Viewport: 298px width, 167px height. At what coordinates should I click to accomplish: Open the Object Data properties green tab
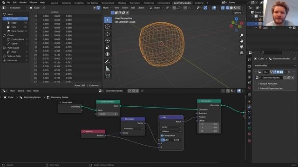pos(250,128)
